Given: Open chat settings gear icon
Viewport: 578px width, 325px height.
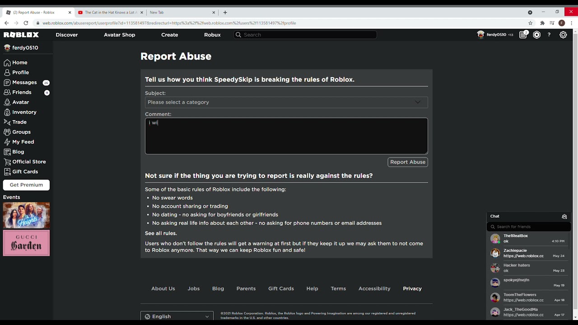Looking at the screenshot, I should click(564, 216).
